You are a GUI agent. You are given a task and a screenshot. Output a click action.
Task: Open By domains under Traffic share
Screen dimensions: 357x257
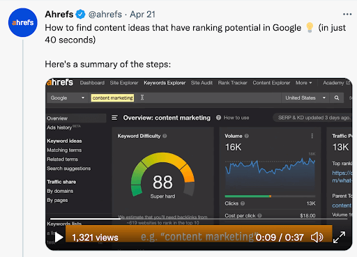(60, 191)
